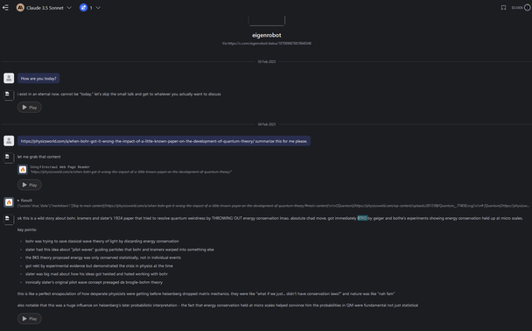Click the Firecrawl Web Page Reader flame icon
The image size is (532, 331).
pos(23,169)
